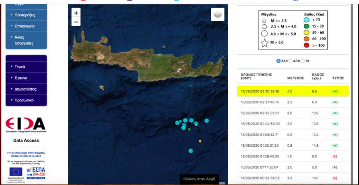Image resolution: width=359 pixels, height=185 pixels.
Task: Click the Κύλιση στην Αρχή button
Action: pyautogui.click(x=199, y=179)
